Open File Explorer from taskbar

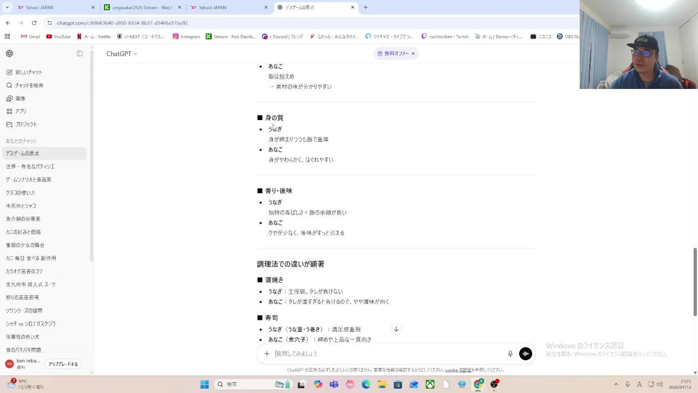(x=382, y=384)
